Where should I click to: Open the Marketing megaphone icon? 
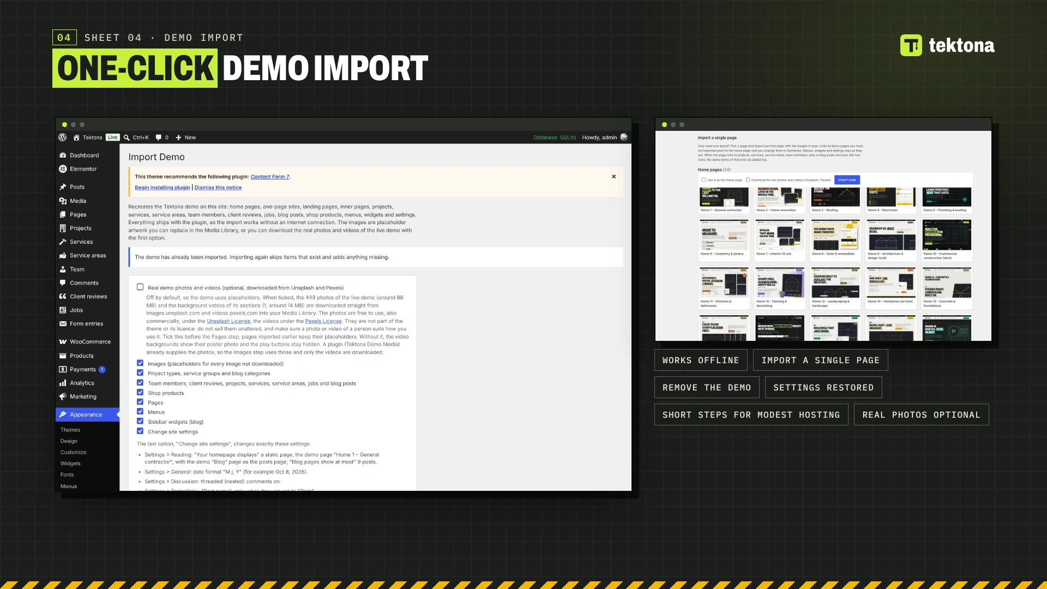point(63,397)
